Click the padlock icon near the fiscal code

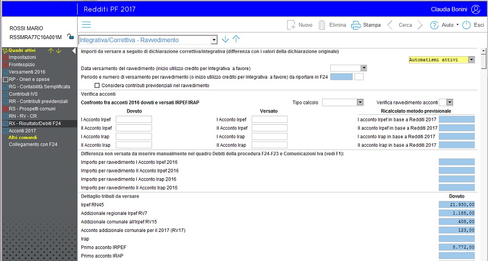(x=71, y=36)
